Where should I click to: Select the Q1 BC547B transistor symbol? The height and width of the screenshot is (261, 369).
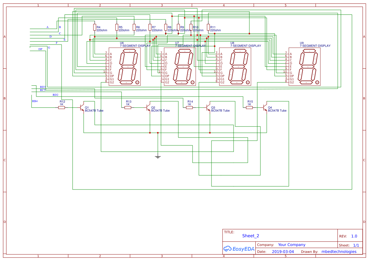82,107
